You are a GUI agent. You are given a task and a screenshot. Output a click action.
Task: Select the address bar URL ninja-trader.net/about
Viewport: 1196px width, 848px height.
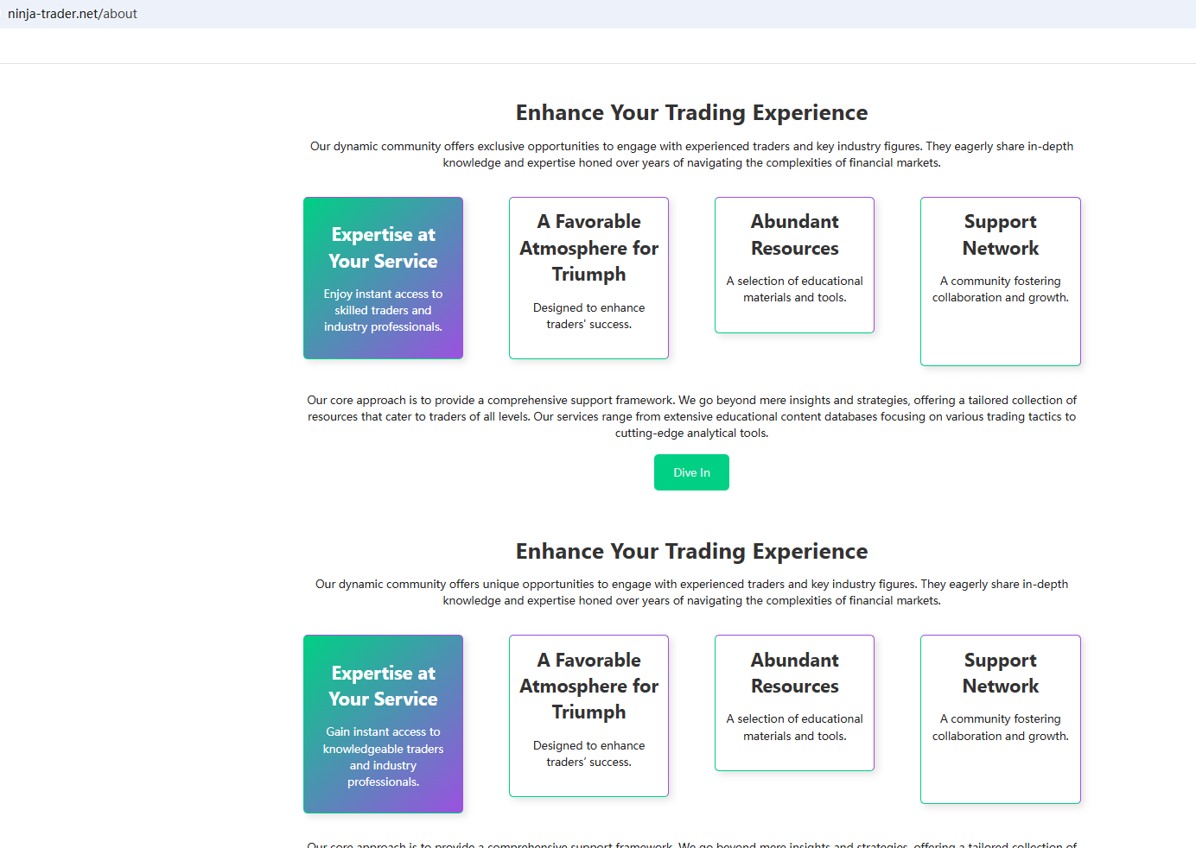coord(73,14)
